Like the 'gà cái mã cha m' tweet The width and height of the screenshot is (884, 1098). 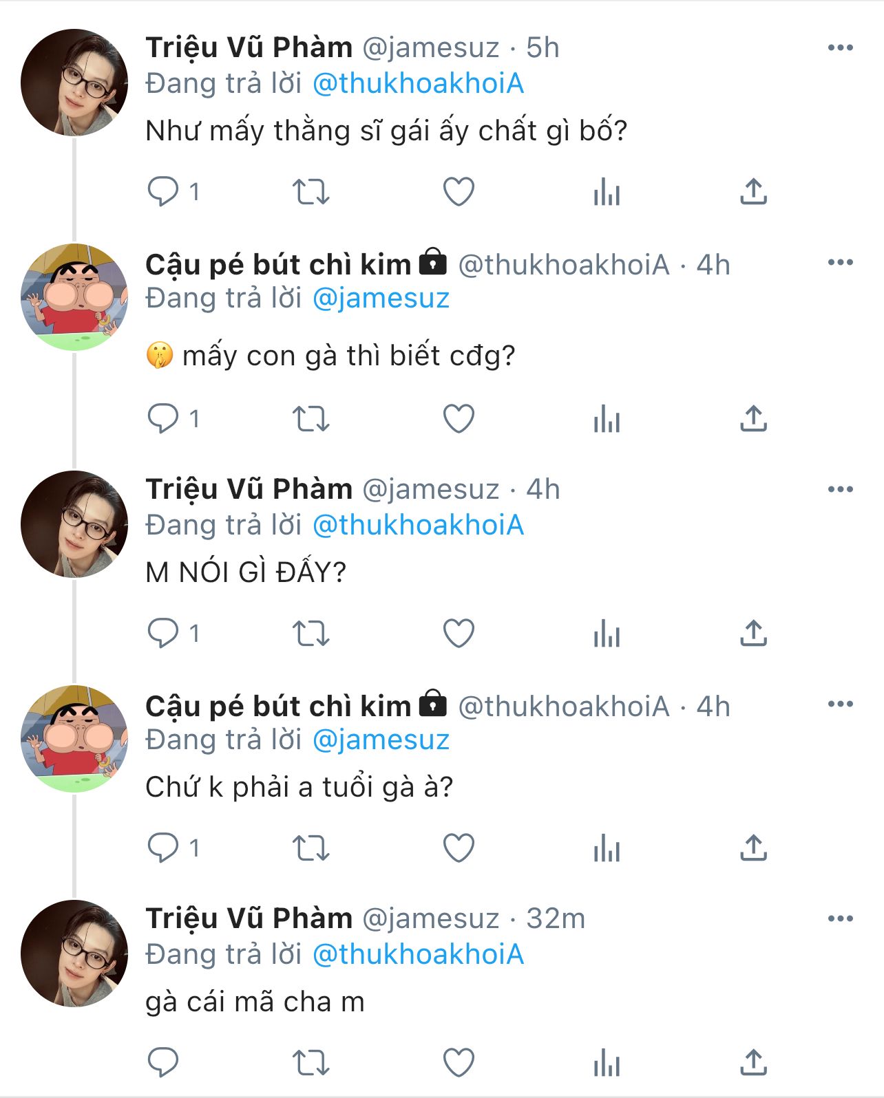[459, 1063]
